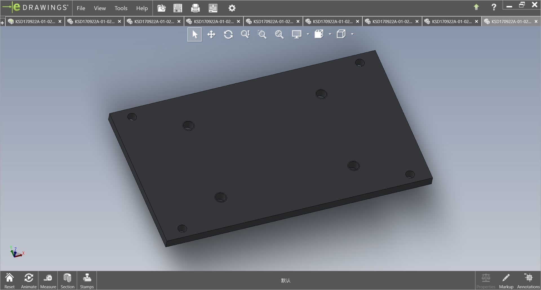The image size is (541, 290).
Task: Click the XYZ axis triad
Action: tap(17, 252)
